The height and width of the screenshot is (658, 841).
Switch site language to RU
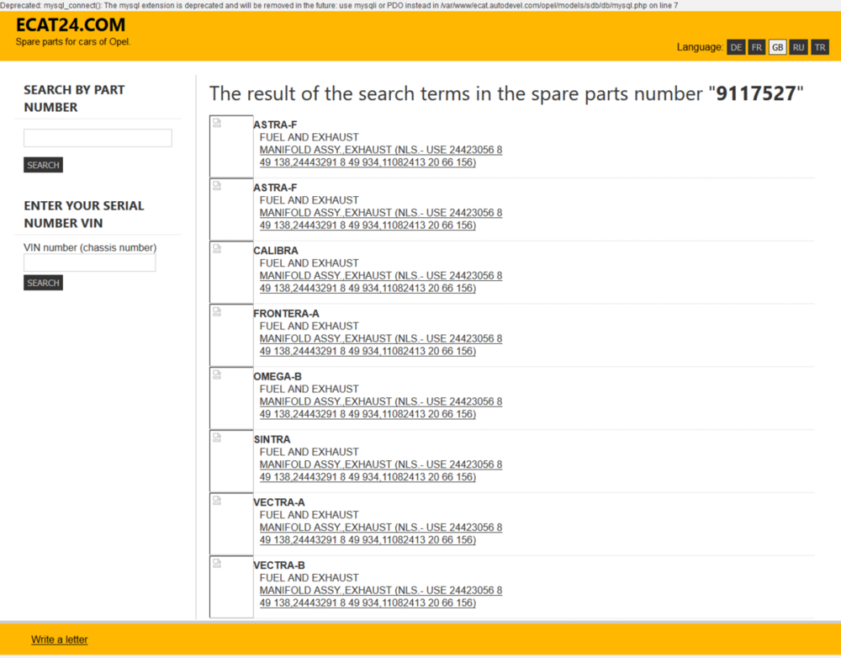point(798,47)
